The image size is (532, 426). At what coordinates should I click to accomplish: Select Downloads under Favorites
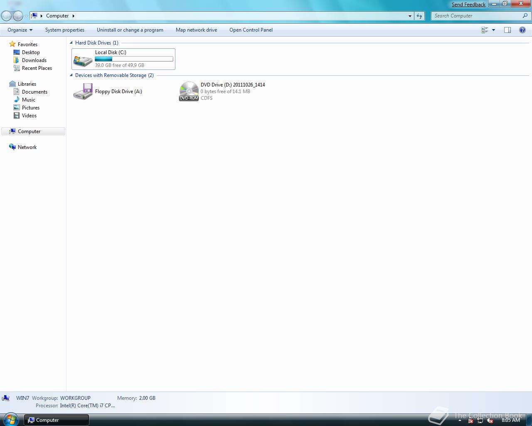(x=34, y=60)
